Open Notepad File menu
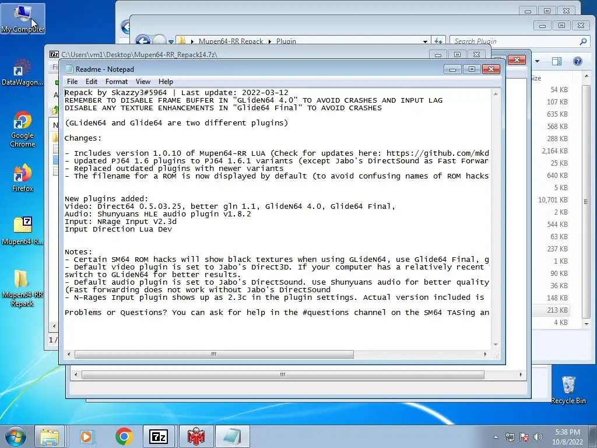 [72, 82]
